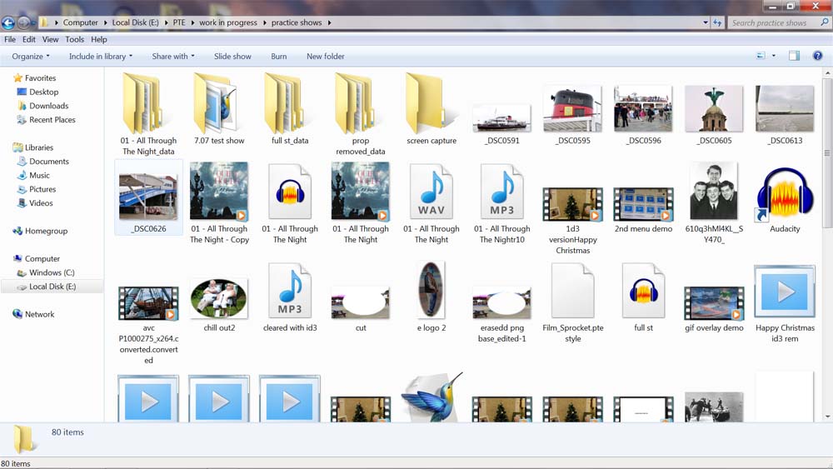Image resolution: width=833 pixels, height=469 pixels.
Task: Open the 'Include in library' dropdown
Action: pyautogui.click(x=101, y=57)
